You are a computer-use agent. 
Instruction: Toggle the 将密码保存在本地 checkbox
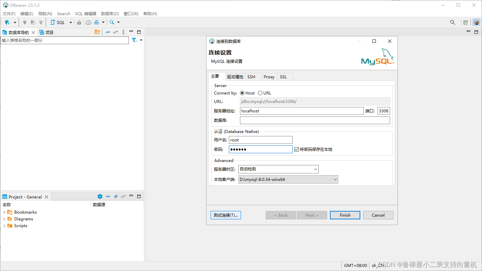[297, 149]
